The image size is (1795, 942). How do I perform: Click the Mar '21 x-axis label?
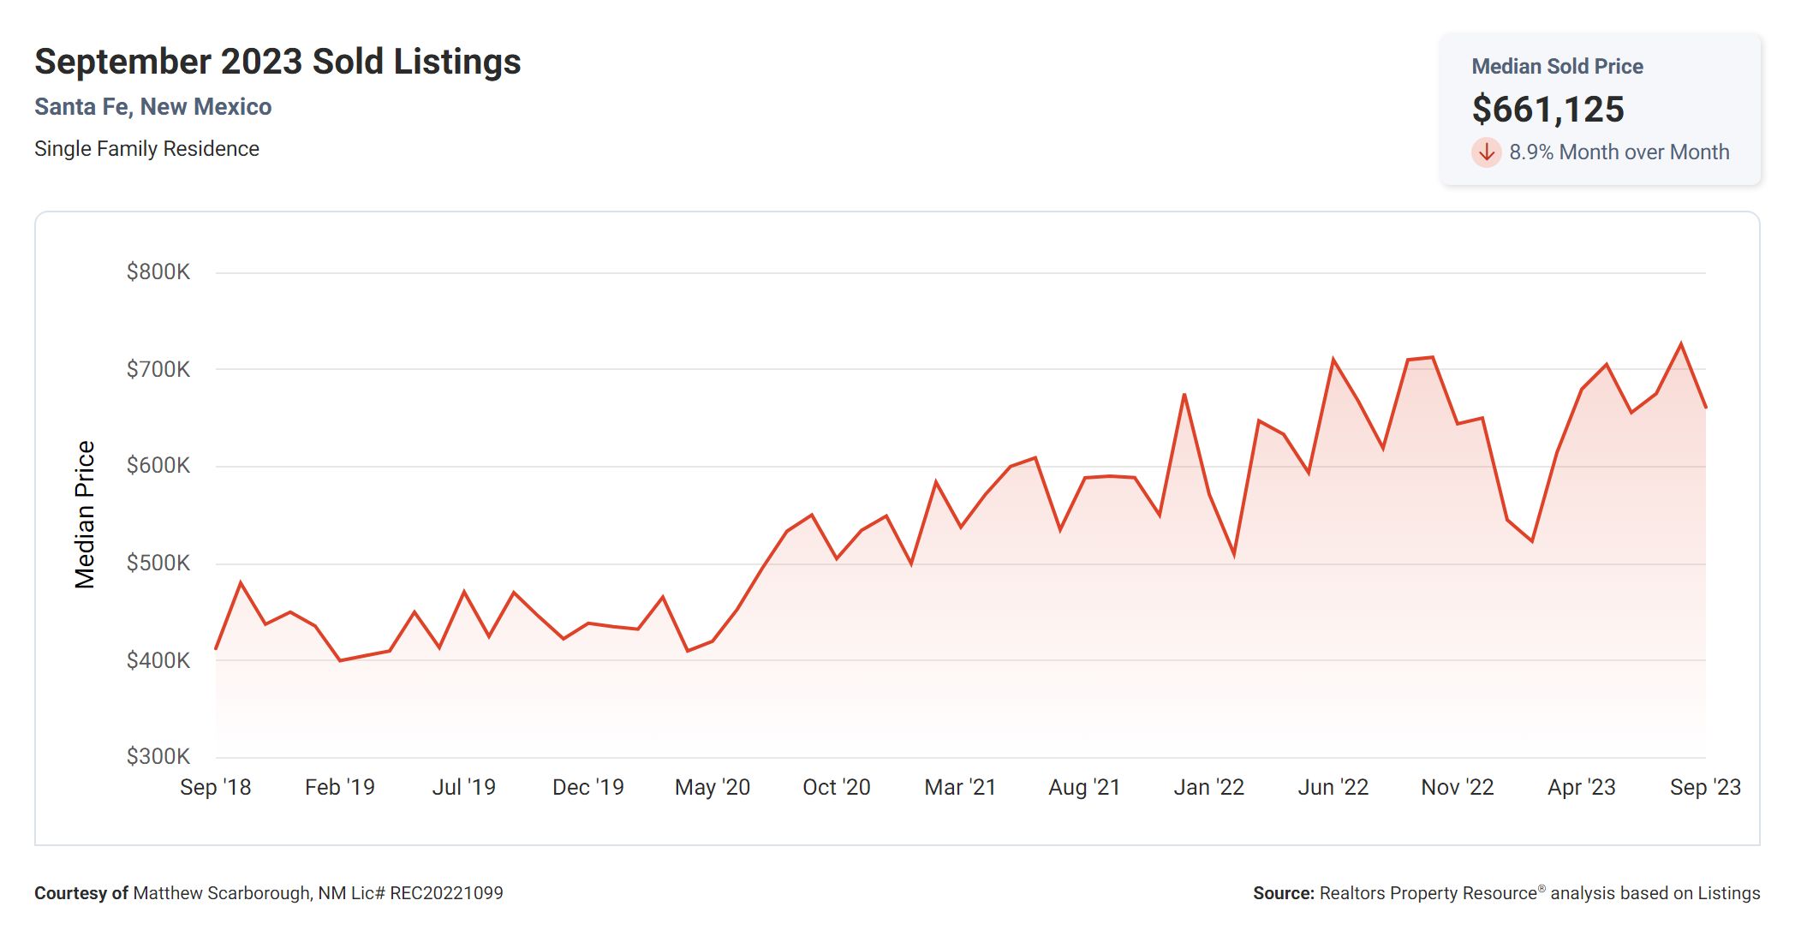pyautogui.click(x=961, y=787)
